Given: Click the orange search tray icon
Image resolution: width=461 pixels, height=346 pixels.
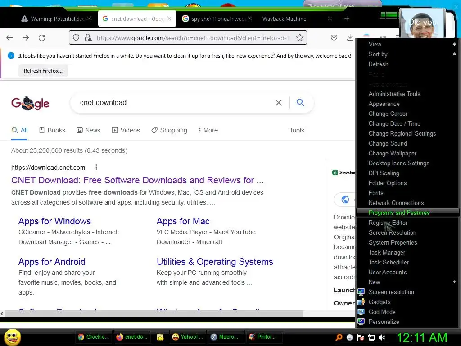Looking at the screenshot, I should 339,337.
